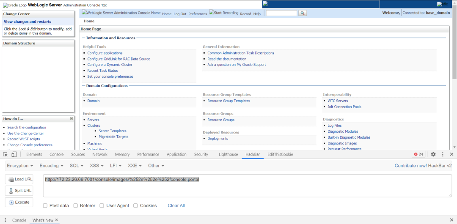Open the Servers link under Environment
Viewport: 457px width, 224px height.
[x=93, y=120]
